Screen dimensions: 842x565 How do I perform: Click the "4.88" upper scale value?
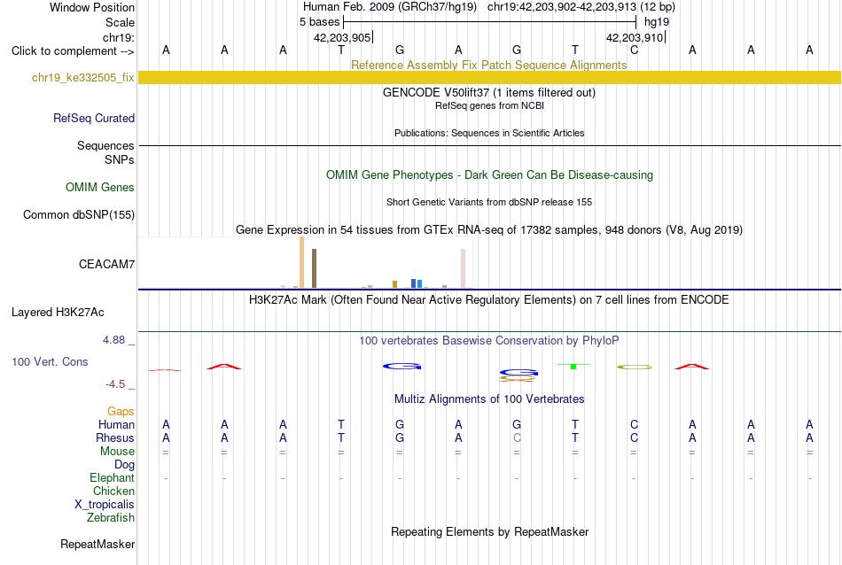pyautogui.click(x=113, y=340)
